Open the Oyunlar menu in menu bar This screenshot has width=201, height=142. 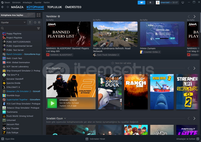tap(38, 3)
